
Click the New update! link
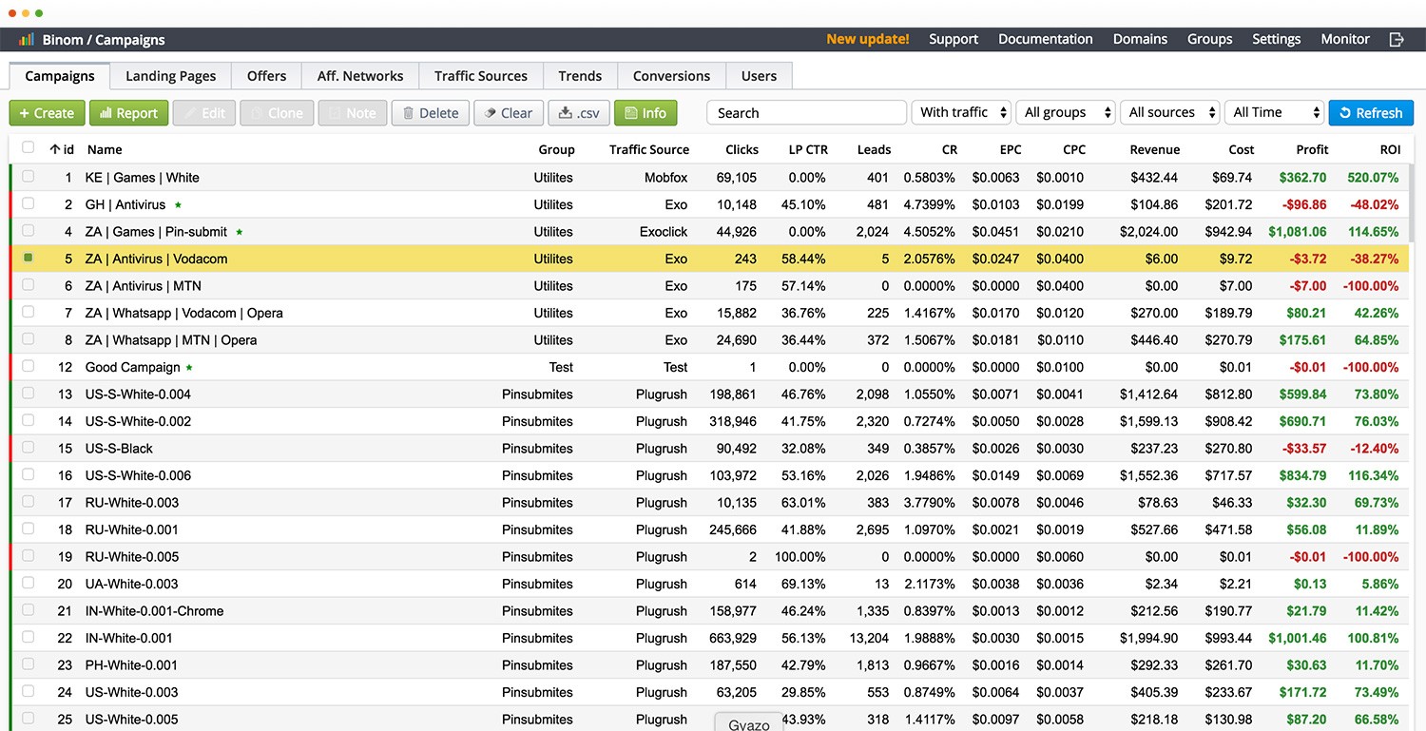coord(867,39)
